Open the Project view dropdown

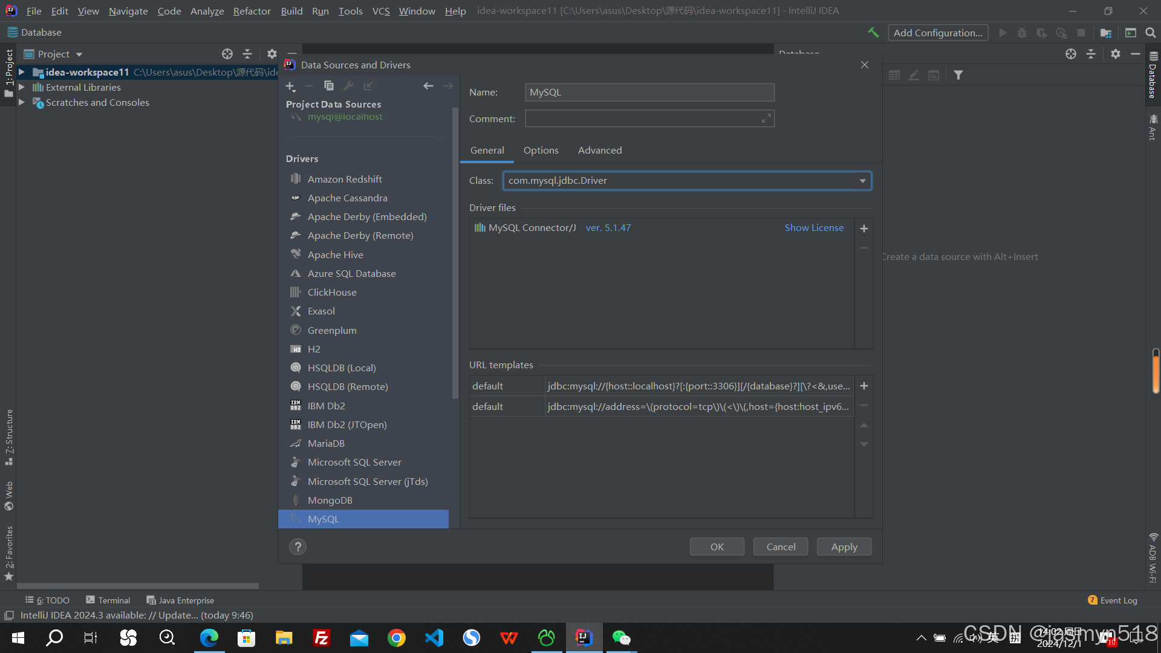79,54
